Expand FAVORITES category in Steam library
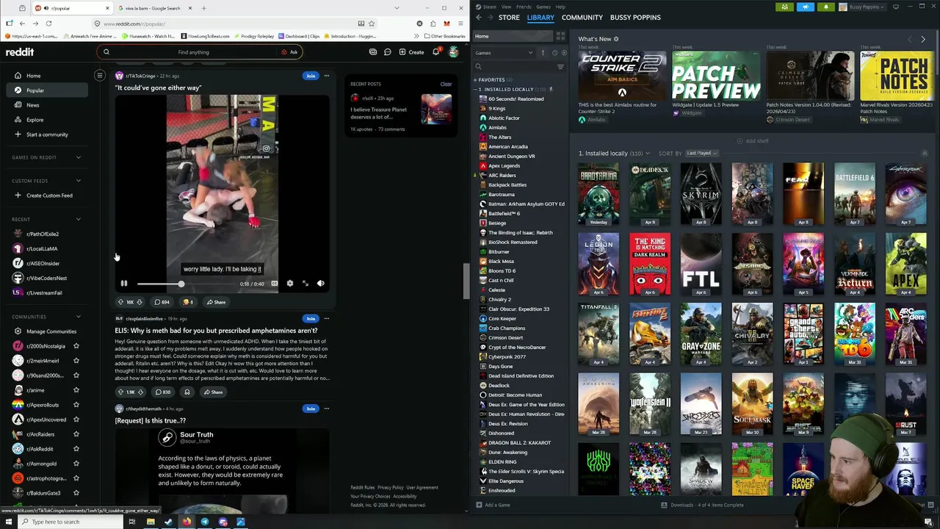Screen dimensions: 940x529 click(475, 79)
